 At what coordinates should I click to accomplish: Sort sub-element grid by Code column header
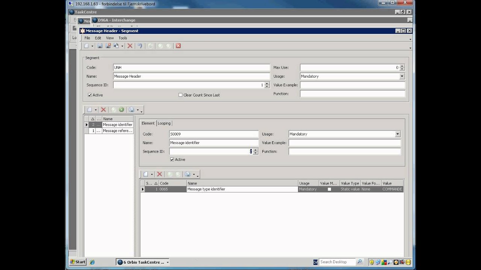click(172, 183)
